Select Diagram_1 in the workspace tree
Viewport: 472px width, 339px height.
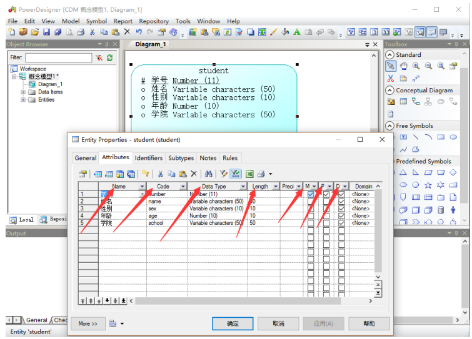click(50, 84)
